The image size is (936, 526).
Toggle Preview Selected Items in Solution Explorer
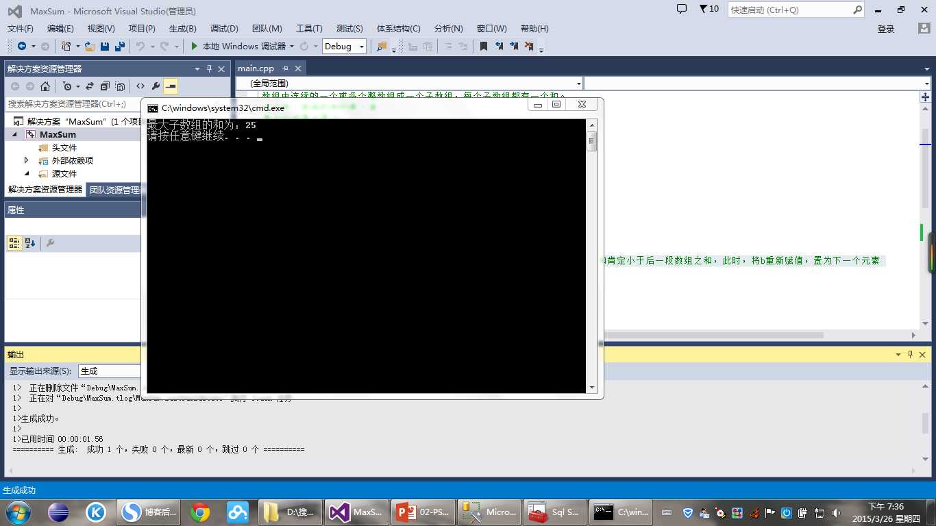click(171, 86)
